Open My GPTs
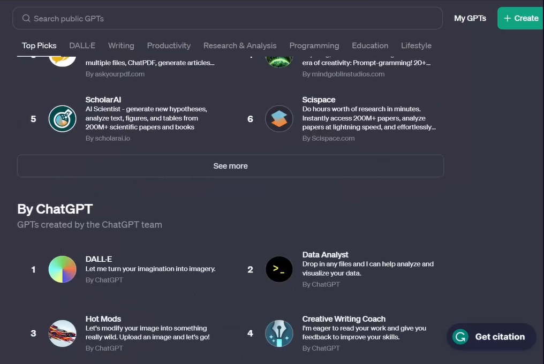The width and height of the screenshot is (544, 364). point(470,18)
